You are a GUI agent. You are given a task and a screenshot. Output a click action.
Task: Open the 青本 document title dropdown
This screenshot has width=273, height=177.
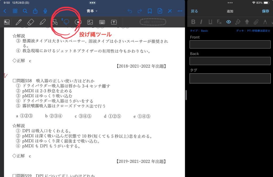(x=92, y=11)
